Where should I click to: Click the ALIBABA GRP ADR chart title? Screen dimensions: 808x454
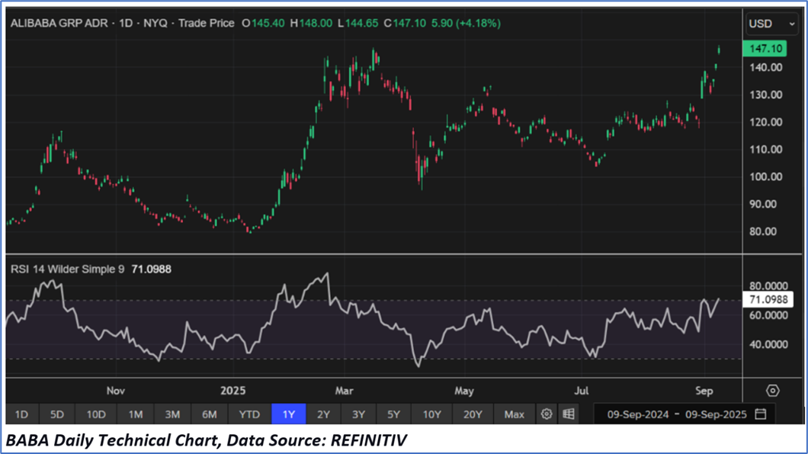(59, 23)
